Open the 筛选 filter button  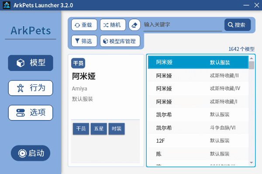tap(84, 41)
